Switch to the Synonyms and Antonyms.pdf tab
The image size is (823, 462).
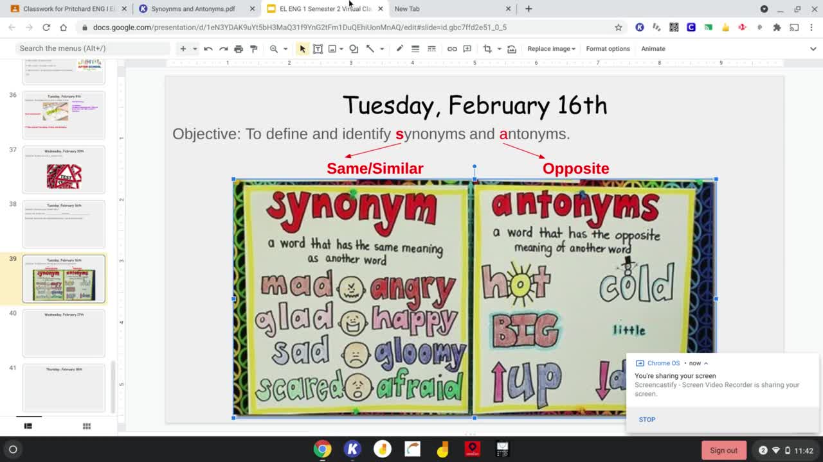[x=193, y=9]
